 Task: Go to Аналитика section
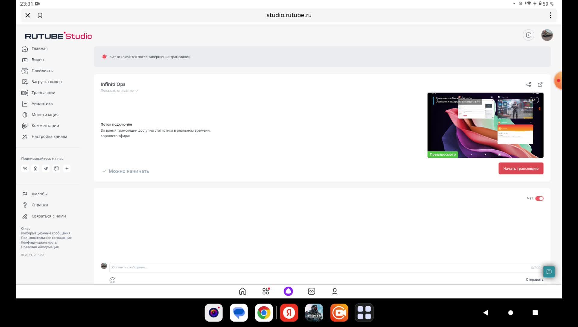pyautogui.click(x=42, y=104)
